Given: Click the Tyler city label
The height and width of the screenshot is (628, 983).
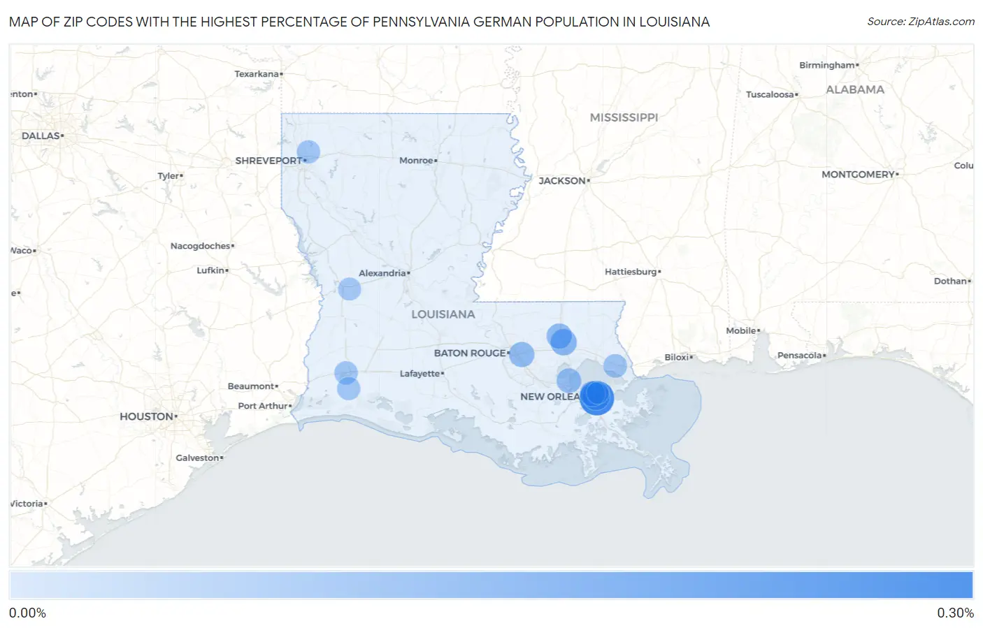Looking at the screenshot, I should click(168, 175).
